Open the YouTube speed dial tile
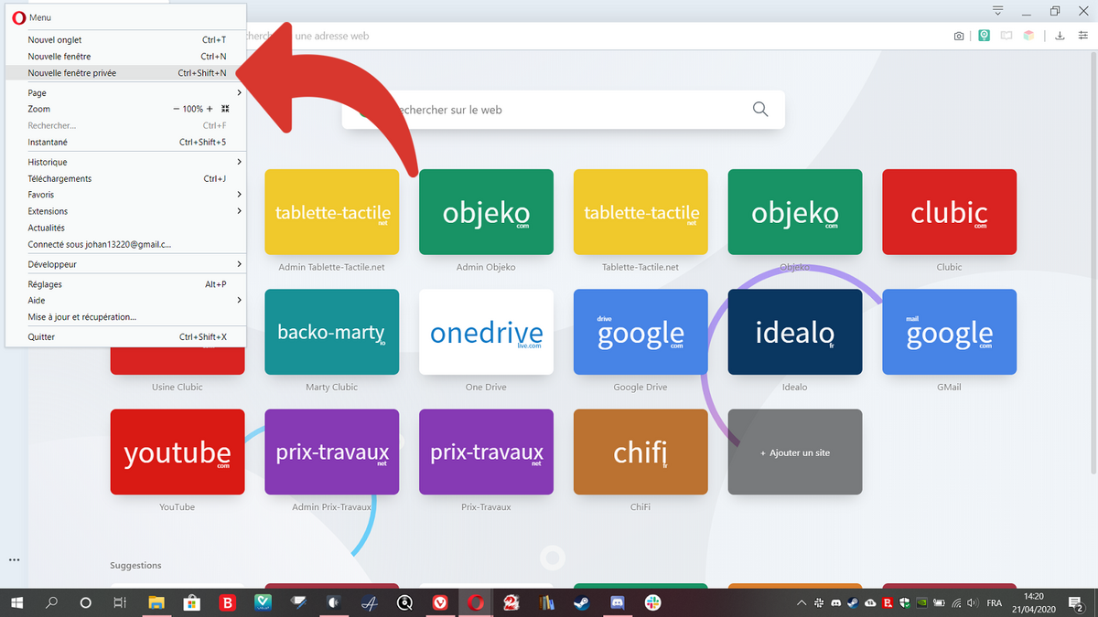 (178, 452)
